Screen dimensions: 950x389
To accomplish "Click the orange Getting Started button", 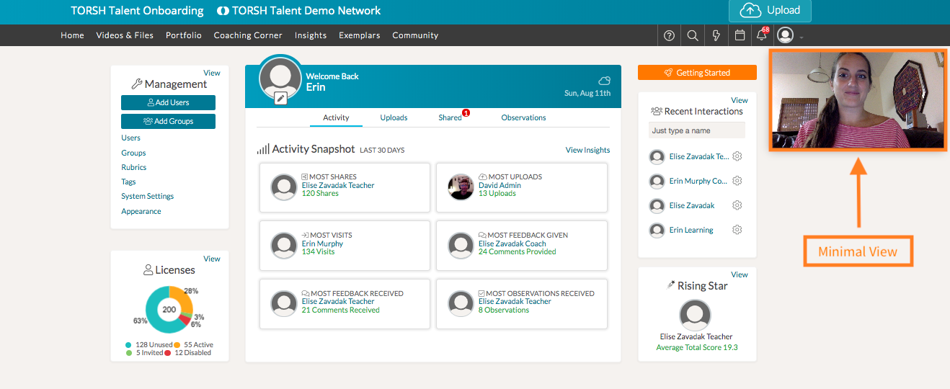I will pos(697,73).
